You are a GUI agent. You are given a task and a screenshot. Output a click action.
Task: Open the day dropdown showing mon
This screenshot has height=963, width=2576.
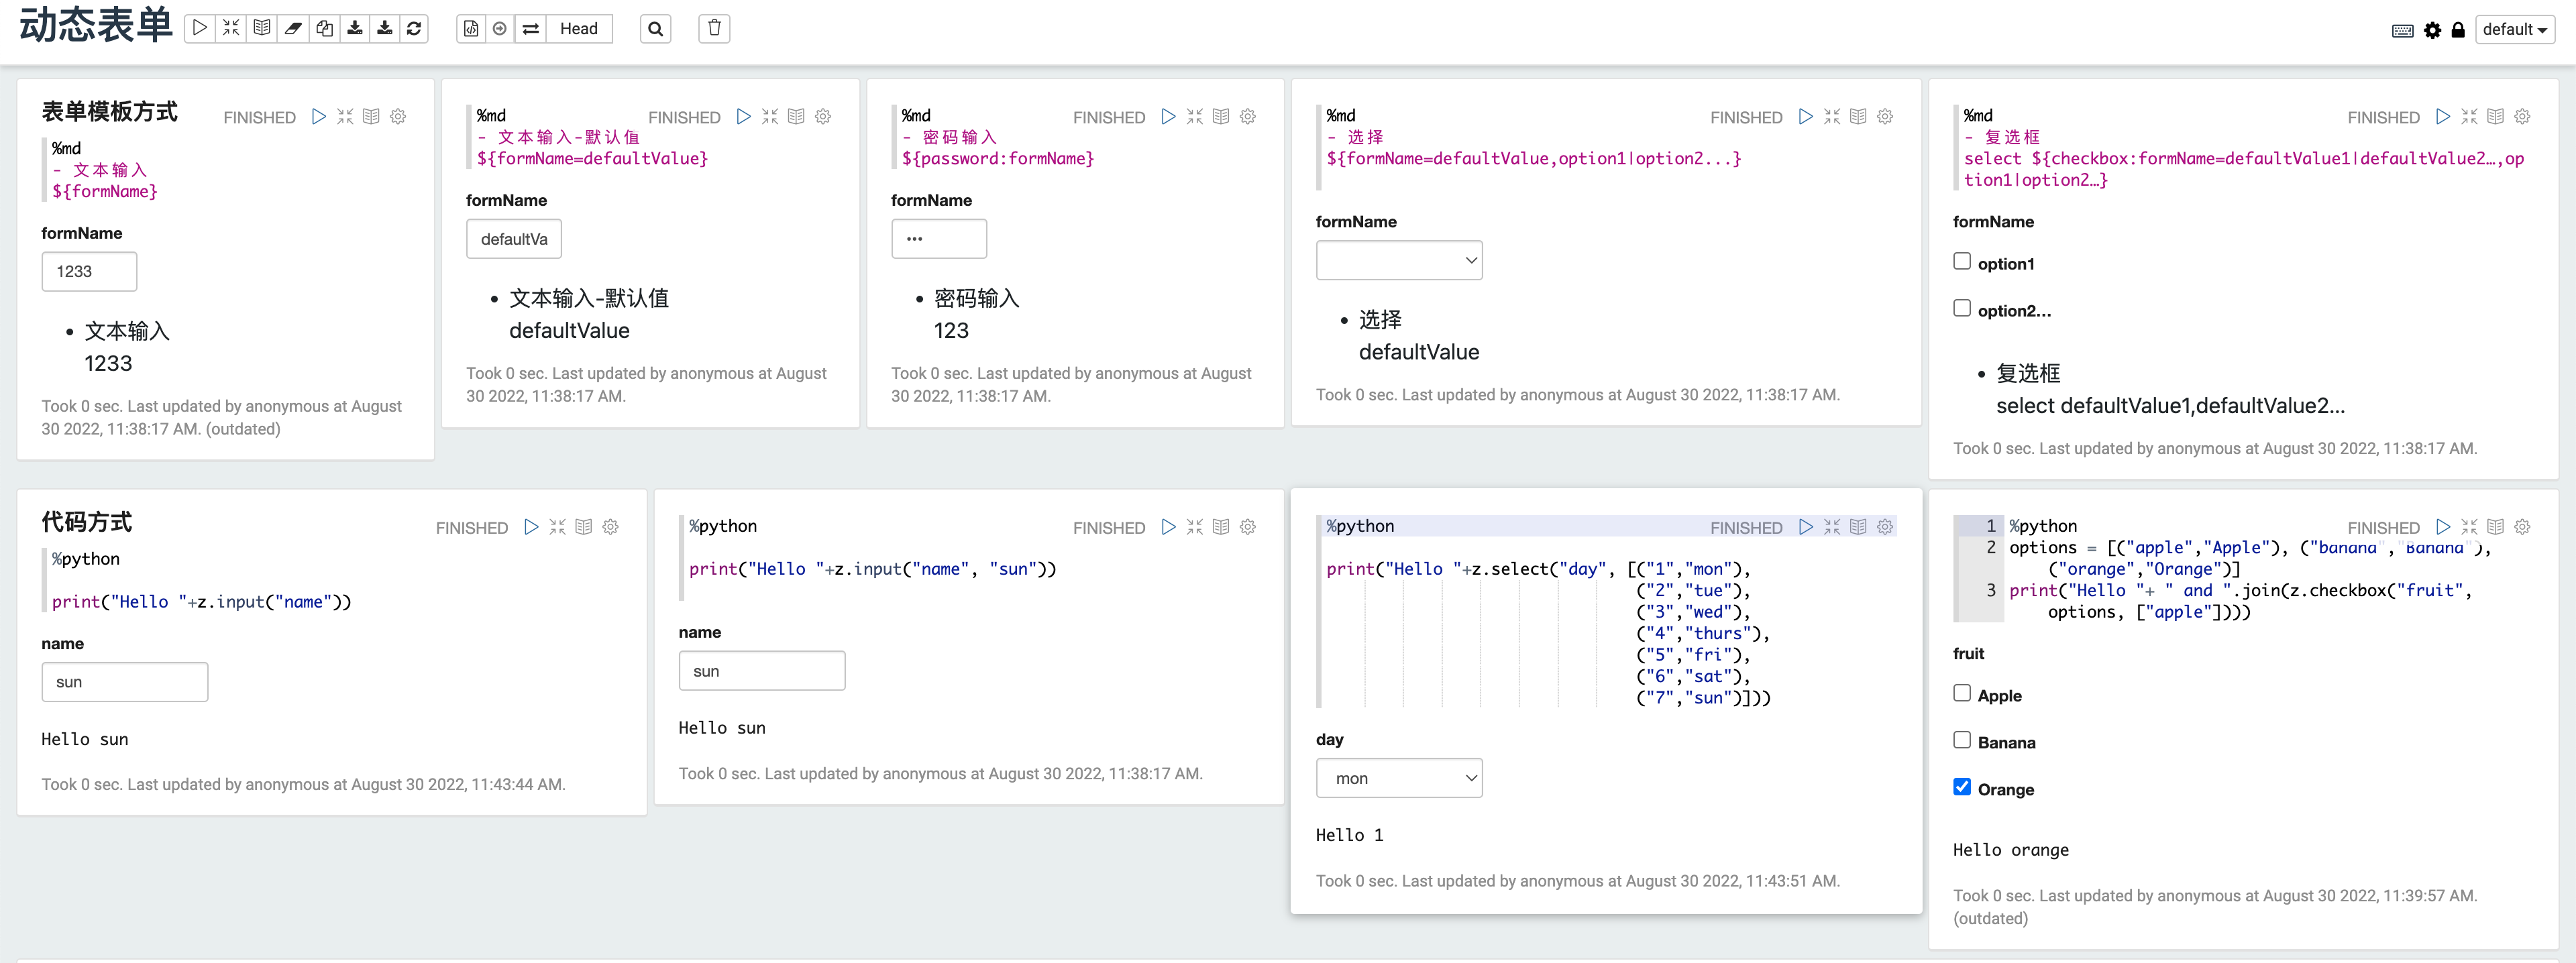pyautogui.click(x=1399, y=777)
